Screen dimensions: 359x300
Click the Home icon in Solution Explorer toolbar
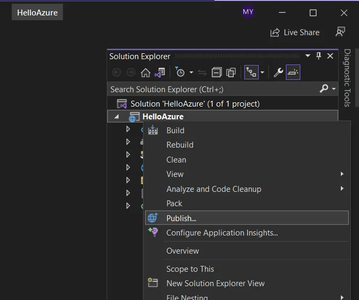(x=146, y=72)
